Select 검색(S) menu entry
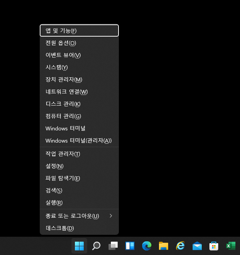This screenshot has width=240, height=255. pos(79,191)
